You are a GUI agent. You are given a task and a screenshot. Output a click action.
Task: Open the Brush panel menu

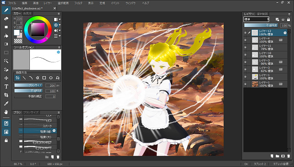coord(59,112)
